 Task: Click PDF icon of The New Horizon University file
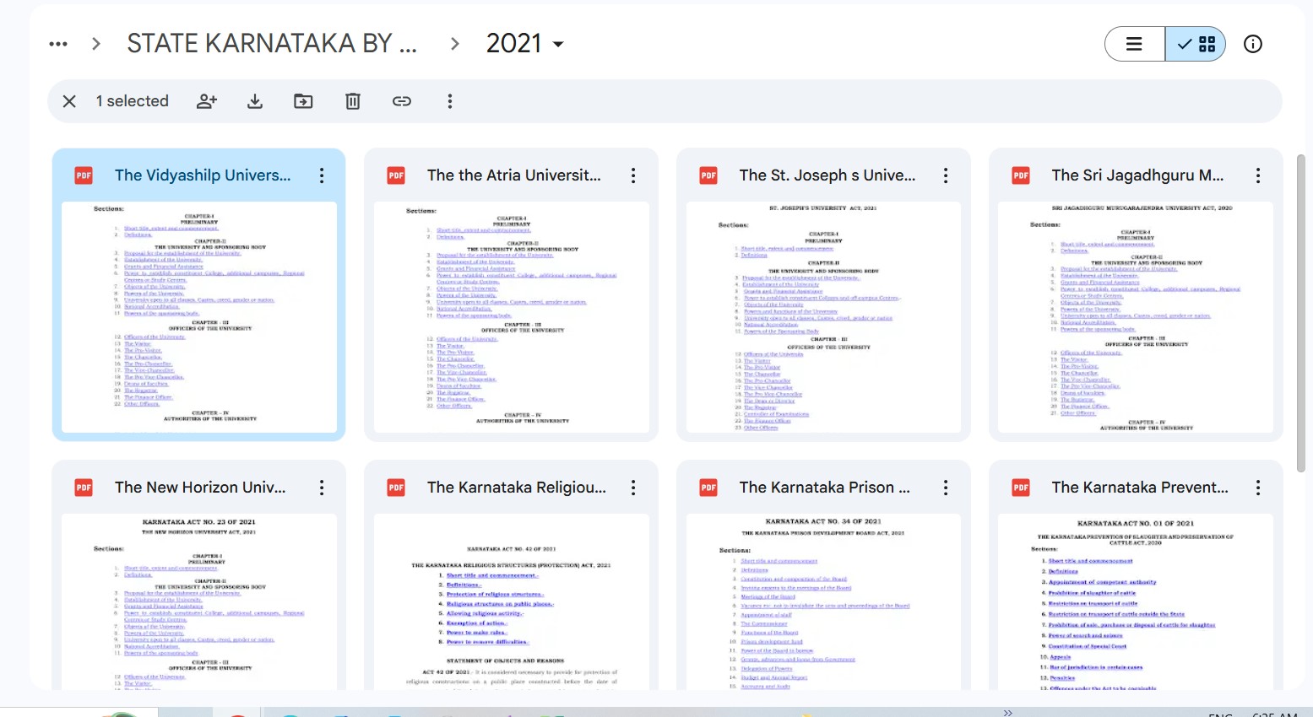point(84,488)
